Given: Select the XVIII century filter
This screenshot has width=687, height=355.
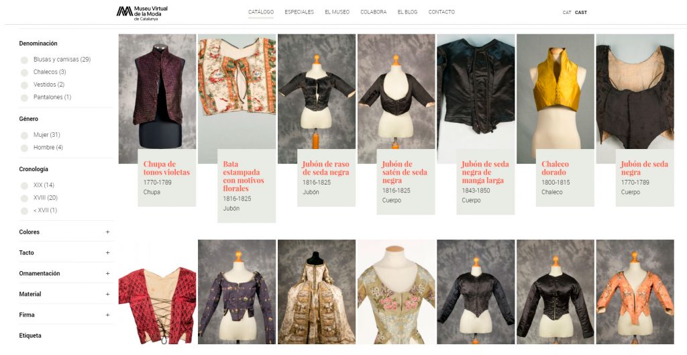Looking at the screenshot, I should (x=25, y=199).
